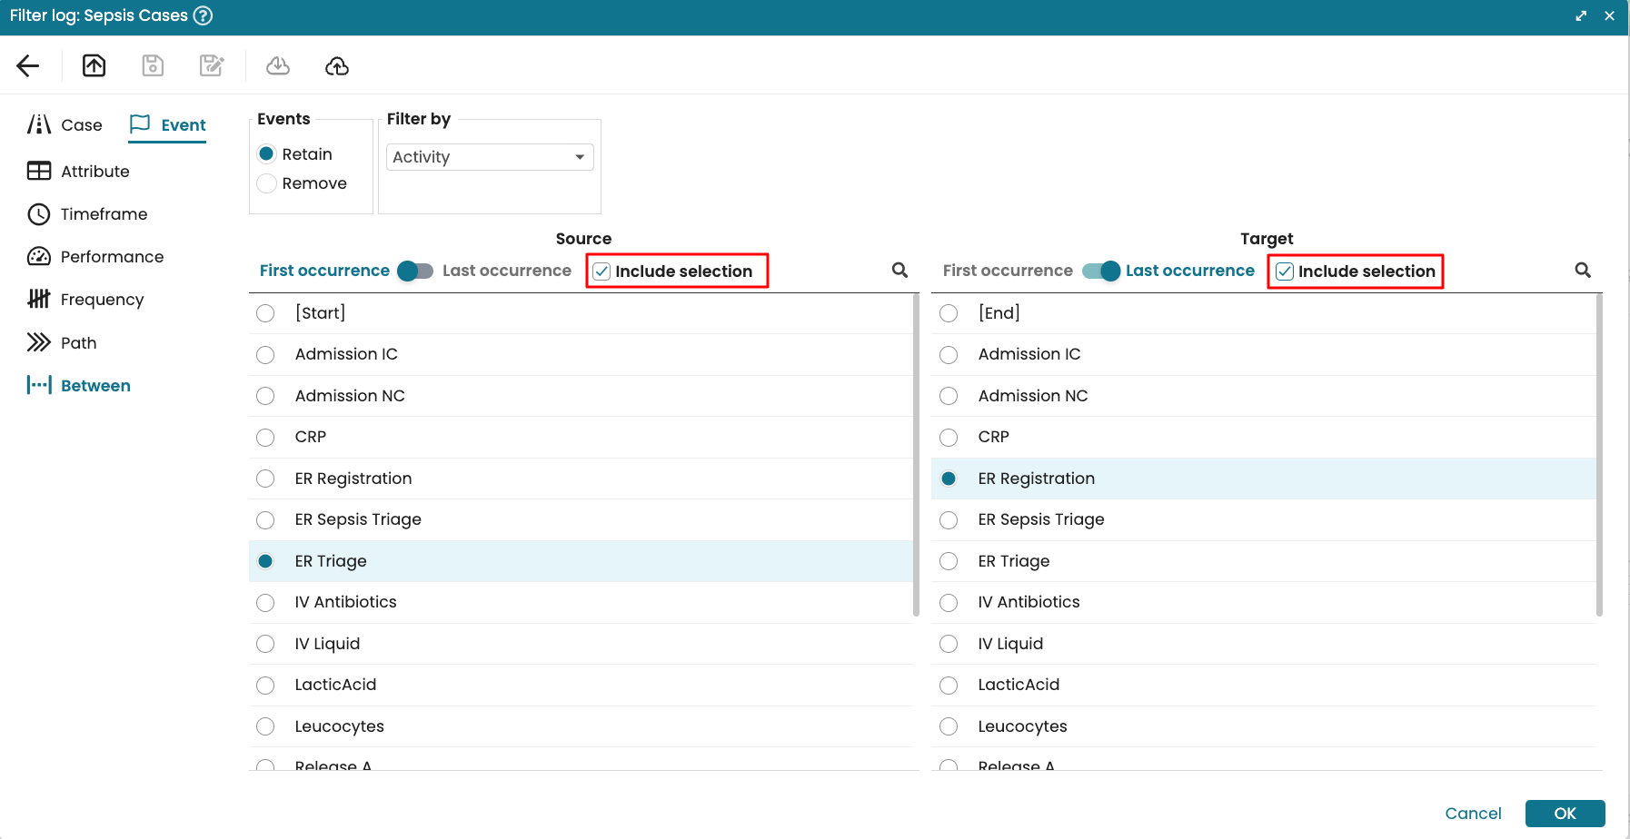1630x839 pixels.
Task: Select IV Antibiotics in the Source list
Action: click(265, 603)
